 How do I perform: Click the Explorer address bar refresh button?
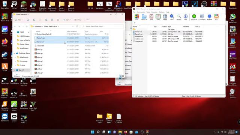click(77, 27)
